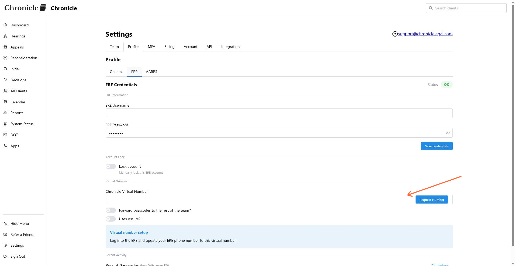
Task: Open System Status page
Action: tap(22, 124)
